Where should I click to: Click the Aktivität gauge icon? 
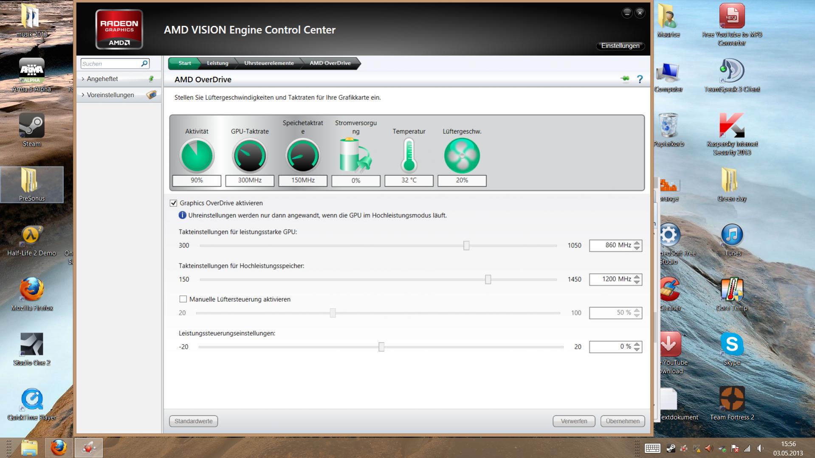tap(197, 156)
